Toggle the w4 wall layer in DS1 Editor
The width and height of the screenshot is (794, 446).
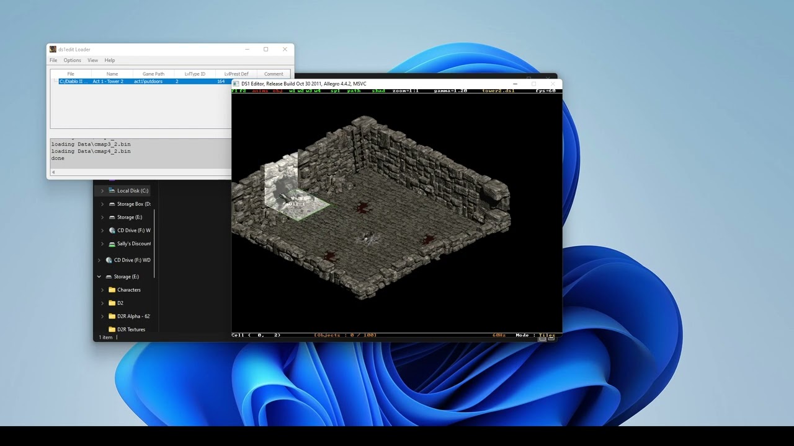tap(317, 91)
